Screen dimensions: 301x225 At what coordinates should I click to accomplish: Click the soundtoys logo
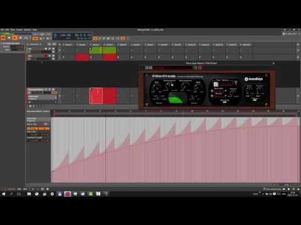coord(253,79)
